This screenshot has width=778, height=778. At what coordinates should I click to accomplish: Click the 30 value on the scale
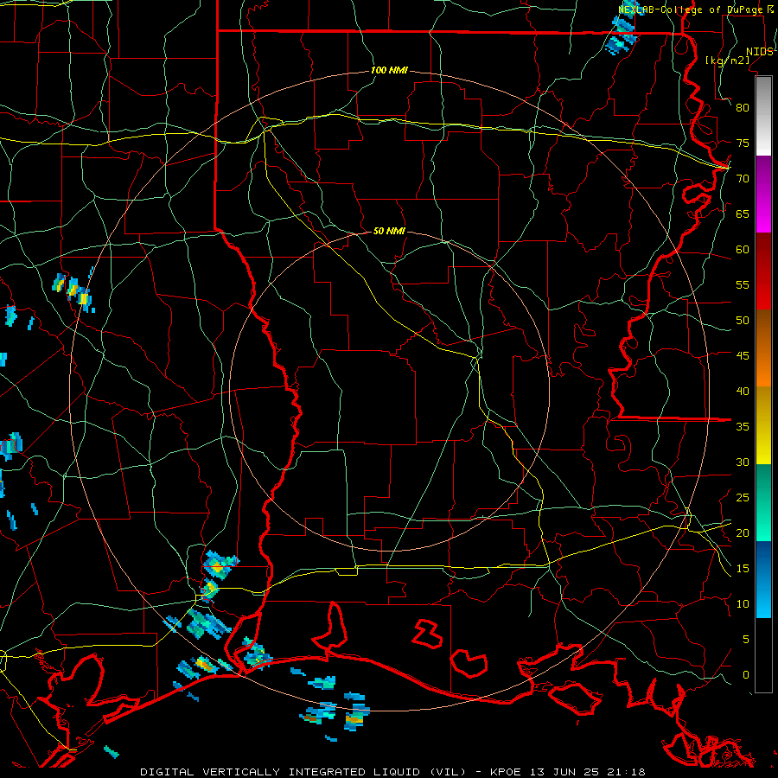click(x=743, y=462)
